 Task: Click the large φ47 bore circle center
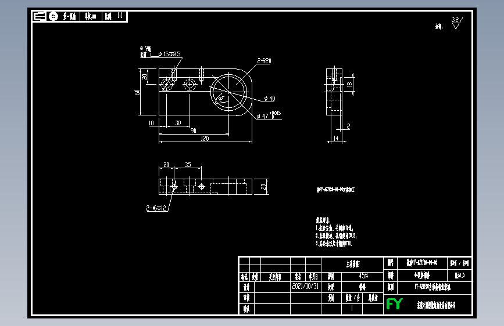pyautogui.click(x=228, y=92)
